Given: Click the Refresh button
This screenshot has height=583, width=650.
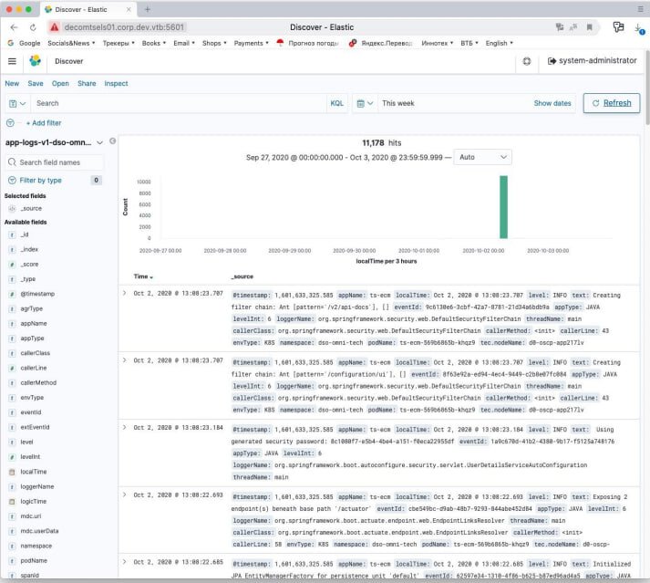Looking at the screenshot, I should point(612,103).
